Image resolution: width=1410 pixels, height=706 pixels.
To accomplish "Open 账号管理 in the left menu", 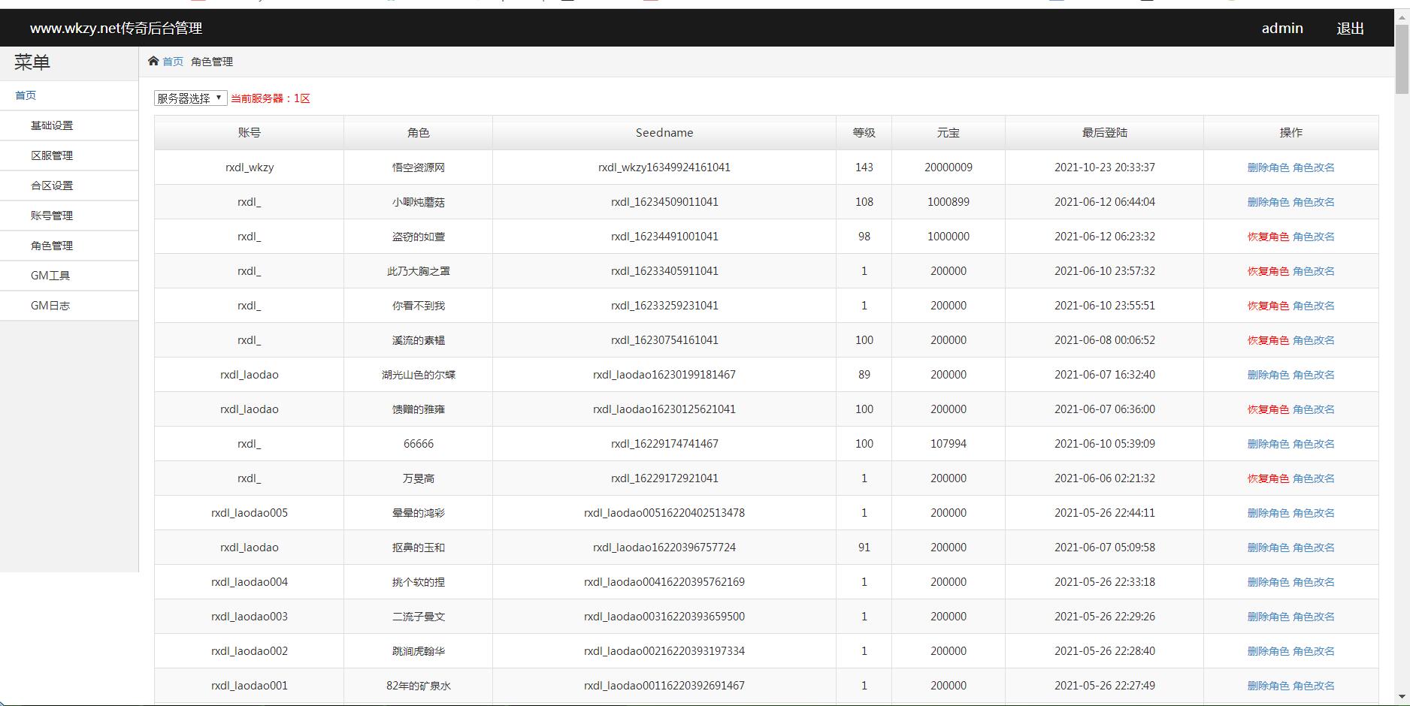I will [x=52, y=216].
